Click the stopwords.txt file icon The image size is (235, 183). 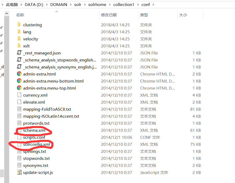click(19, 158)
